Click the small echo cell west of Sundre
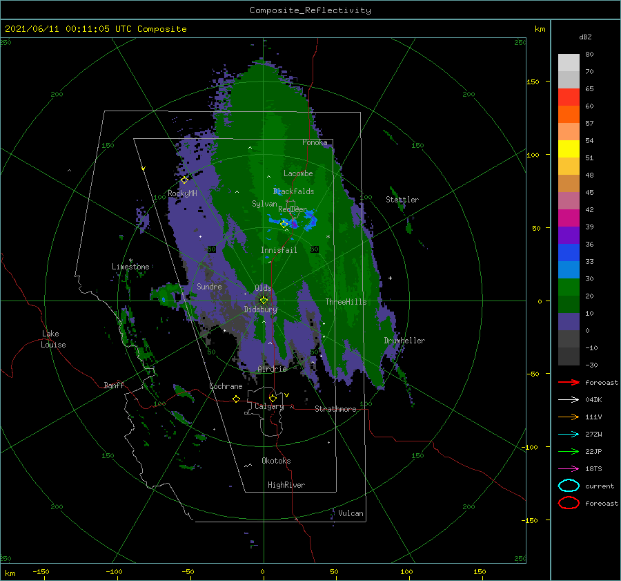Image resolution: width=621 pixels, height=581 pixels. click(163, 299)
